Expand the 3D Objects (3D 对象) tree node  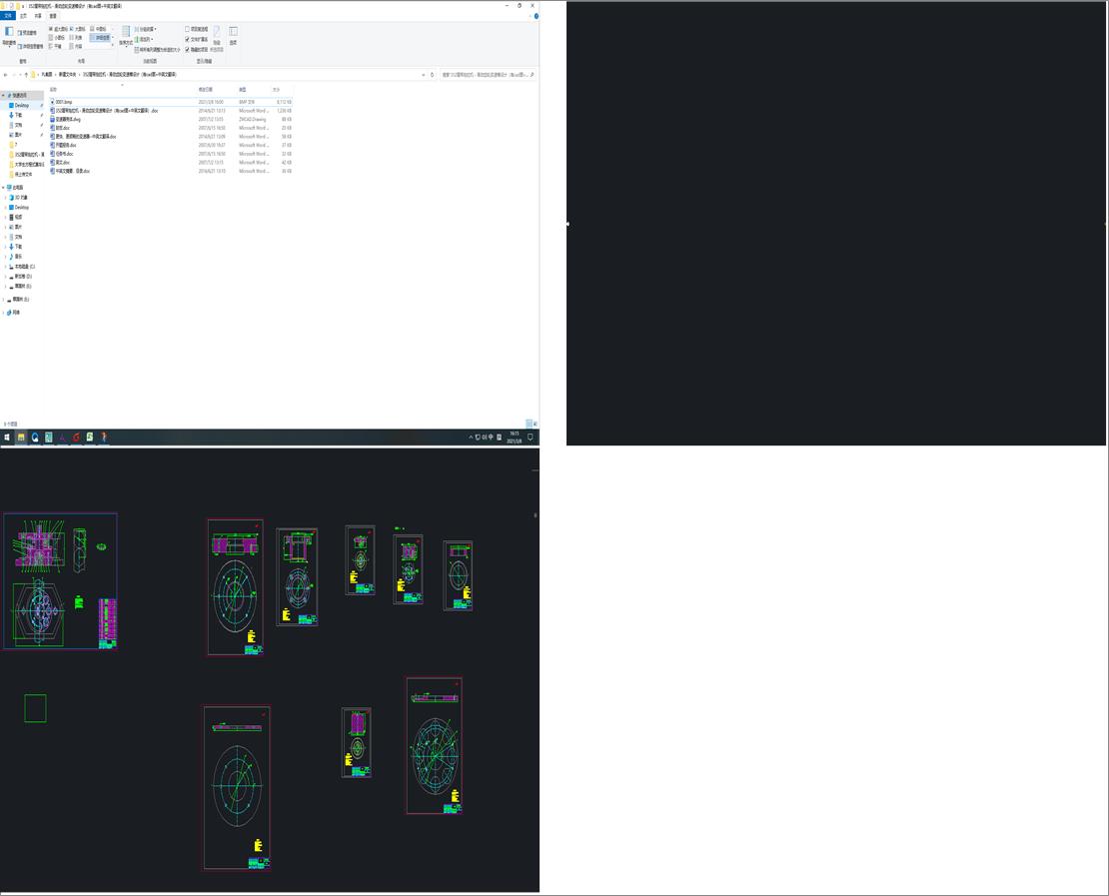[6, 198]
